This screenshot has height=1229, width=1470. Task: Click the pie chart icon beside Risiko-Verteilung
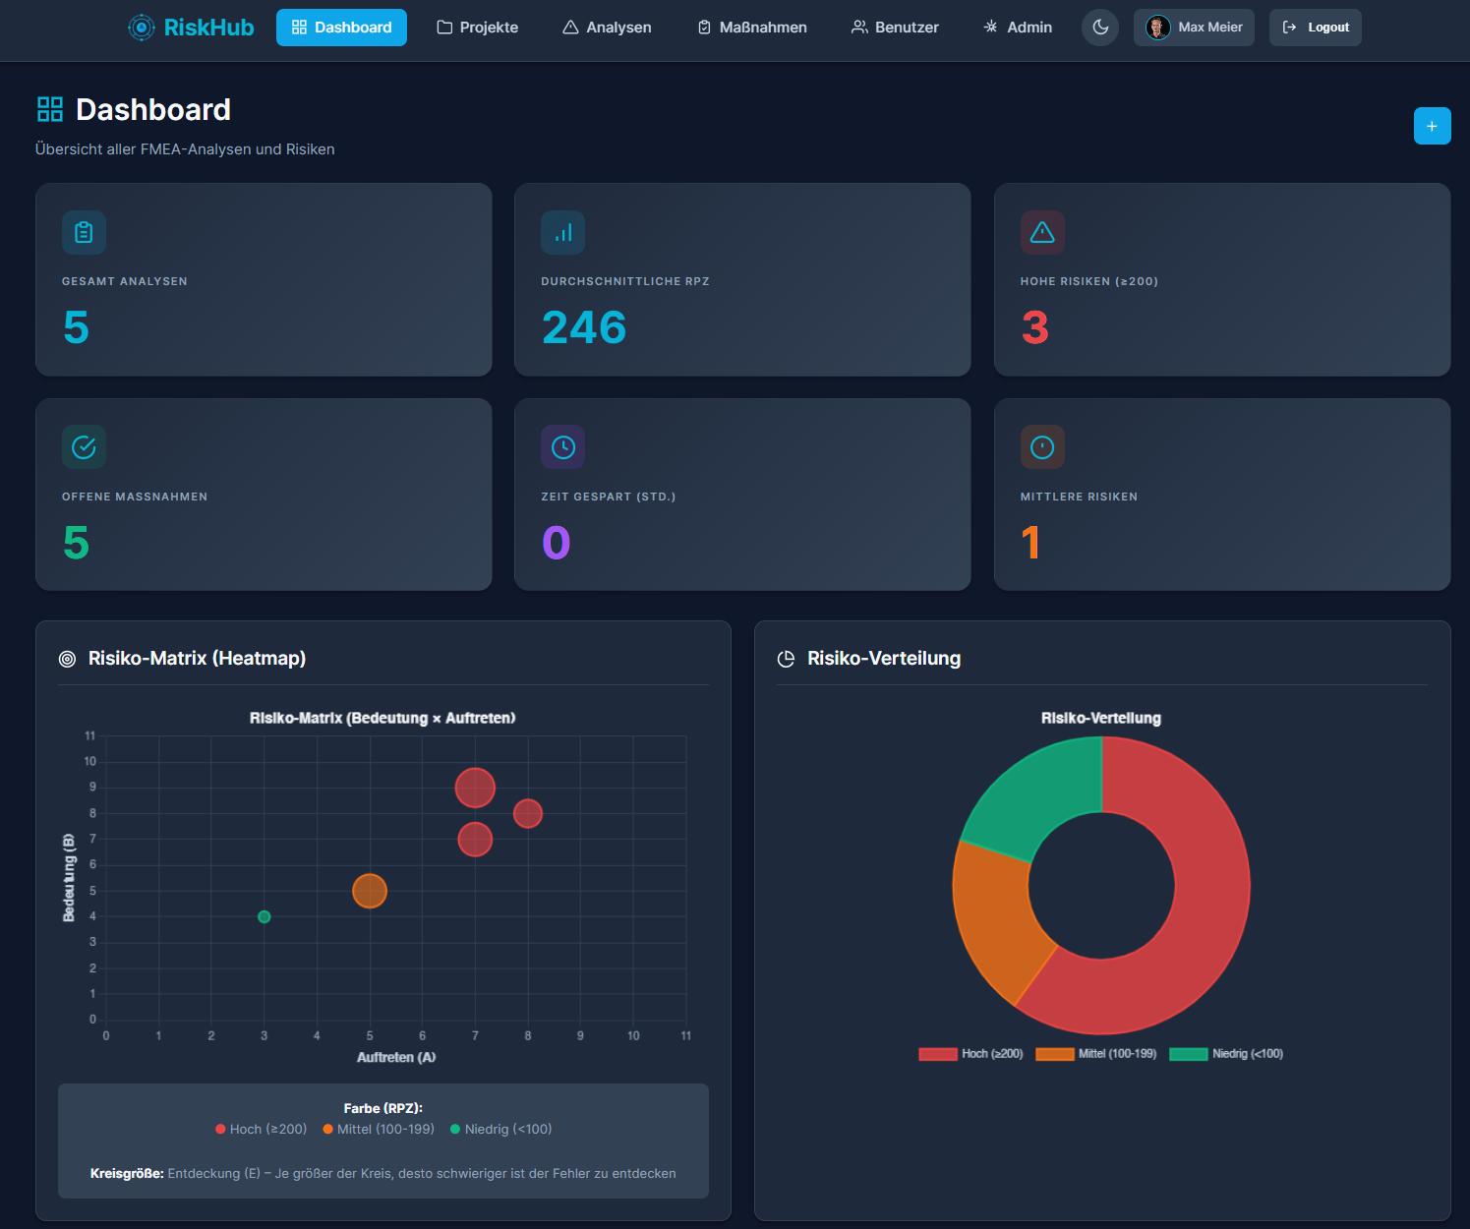point(786,659)
